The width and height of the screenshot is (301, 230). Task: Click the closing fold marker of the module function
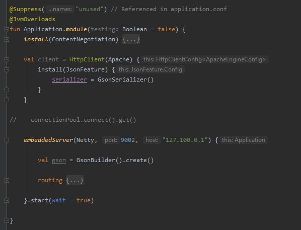[x=7, y=220]
